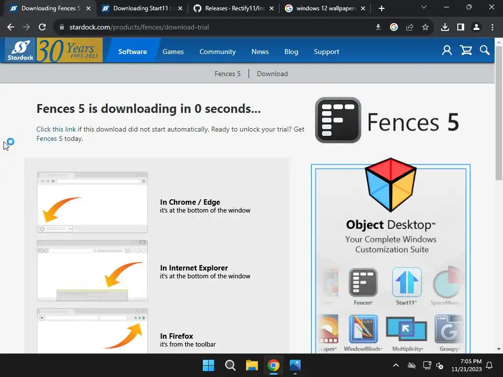Open the Chrome profile avatar
503x377 pixels.
pyautogui.click(x=476, y=27)
